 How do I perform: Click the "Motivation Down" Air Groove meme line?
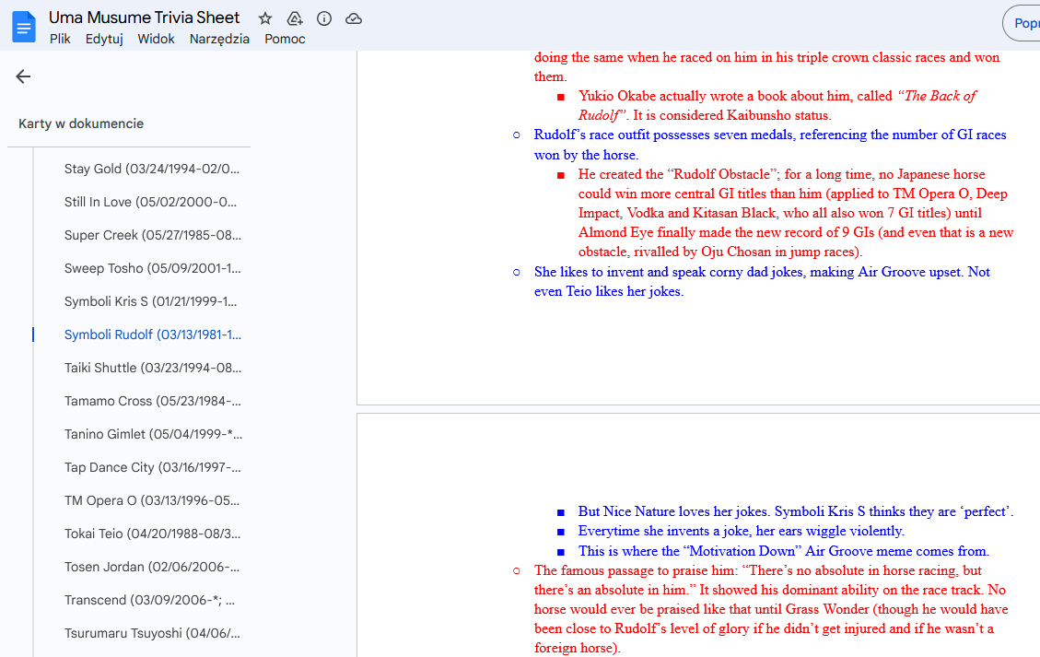pos(783,551)
